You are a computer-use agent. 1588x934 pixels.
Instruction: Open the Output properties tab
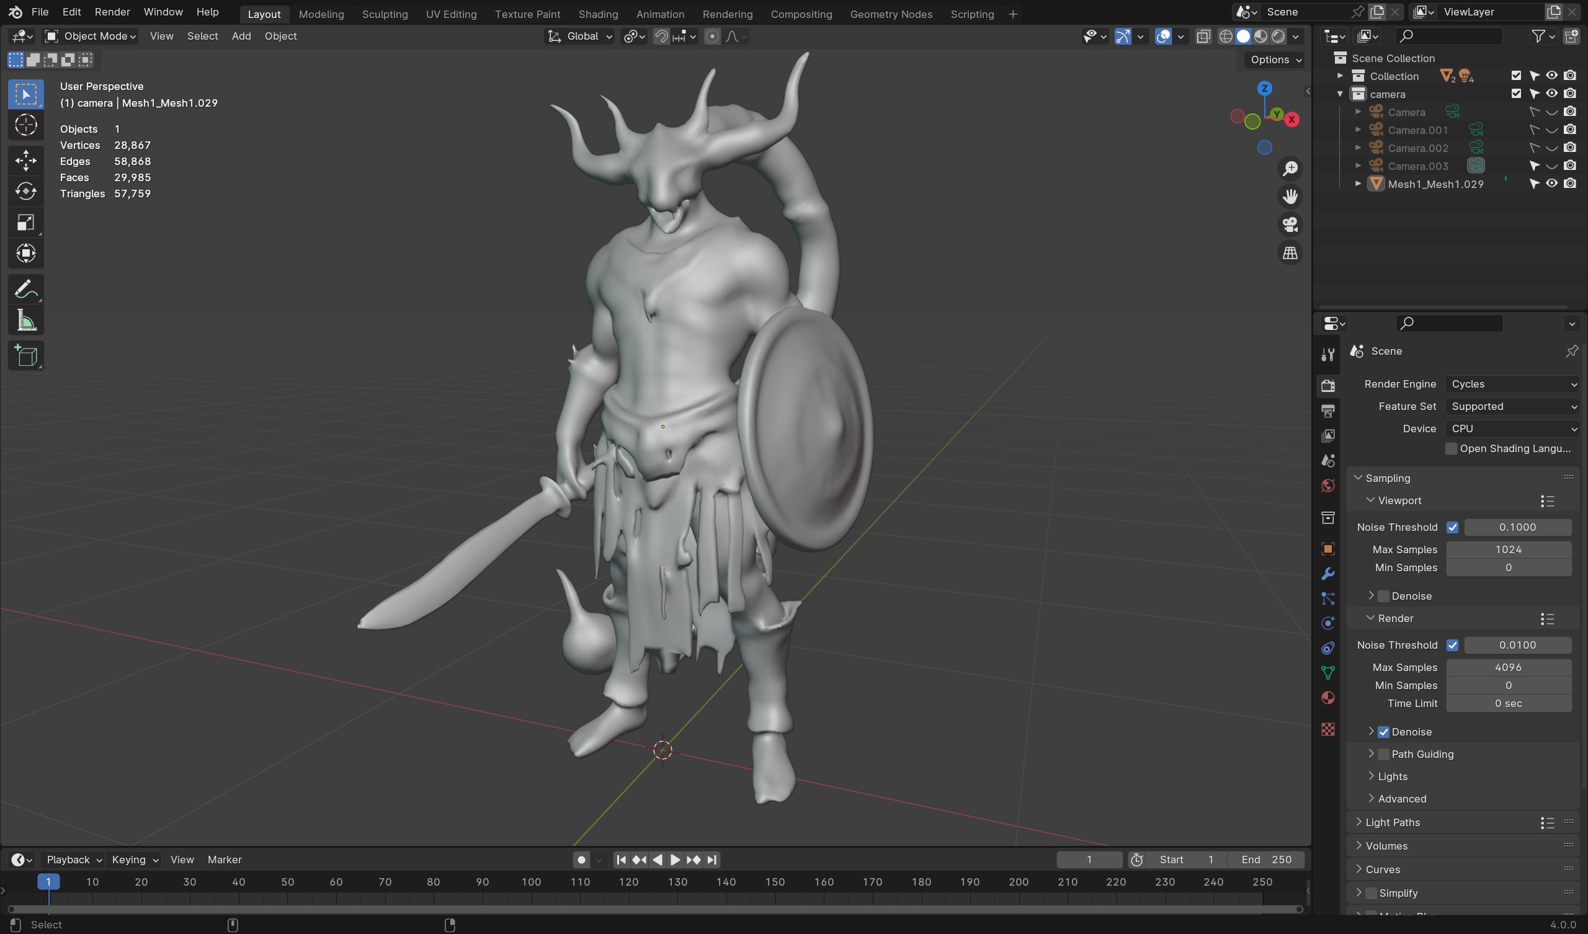coord(1327,411)
